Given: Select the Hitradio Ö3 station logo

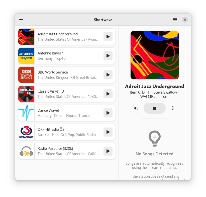Looking at the screenshot, I should tap(26, 132).
